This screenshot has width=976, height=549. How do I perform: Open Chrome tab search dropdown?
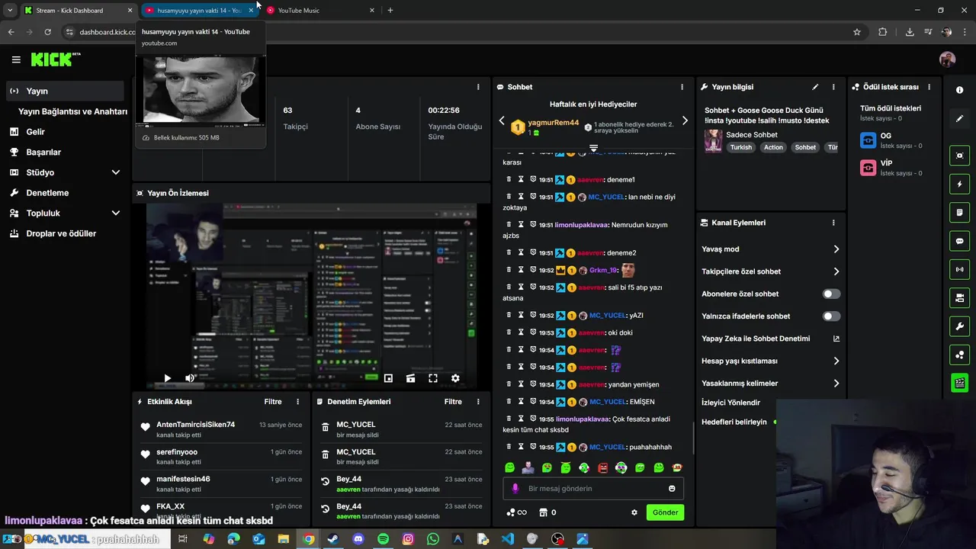(x=9, y=11)
